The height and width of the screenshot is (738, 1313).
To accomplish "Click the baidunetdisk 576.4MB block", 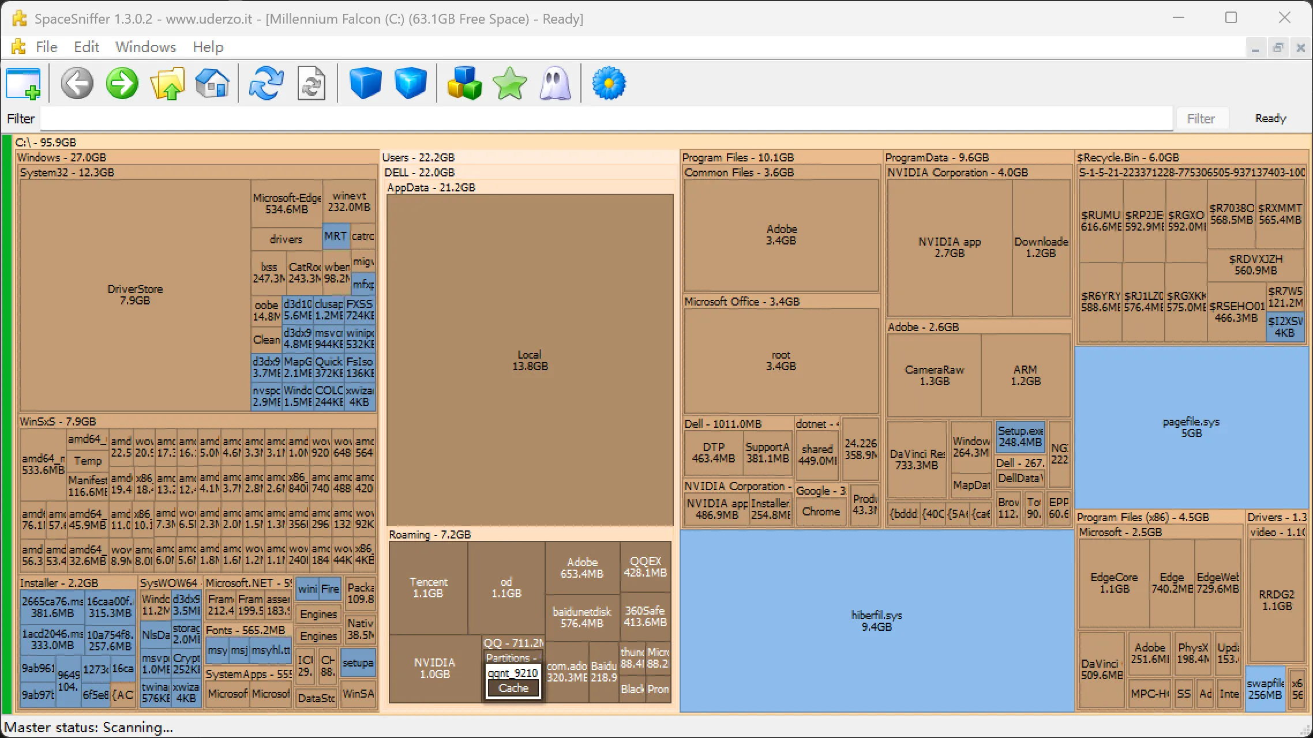I will [582, 617].
